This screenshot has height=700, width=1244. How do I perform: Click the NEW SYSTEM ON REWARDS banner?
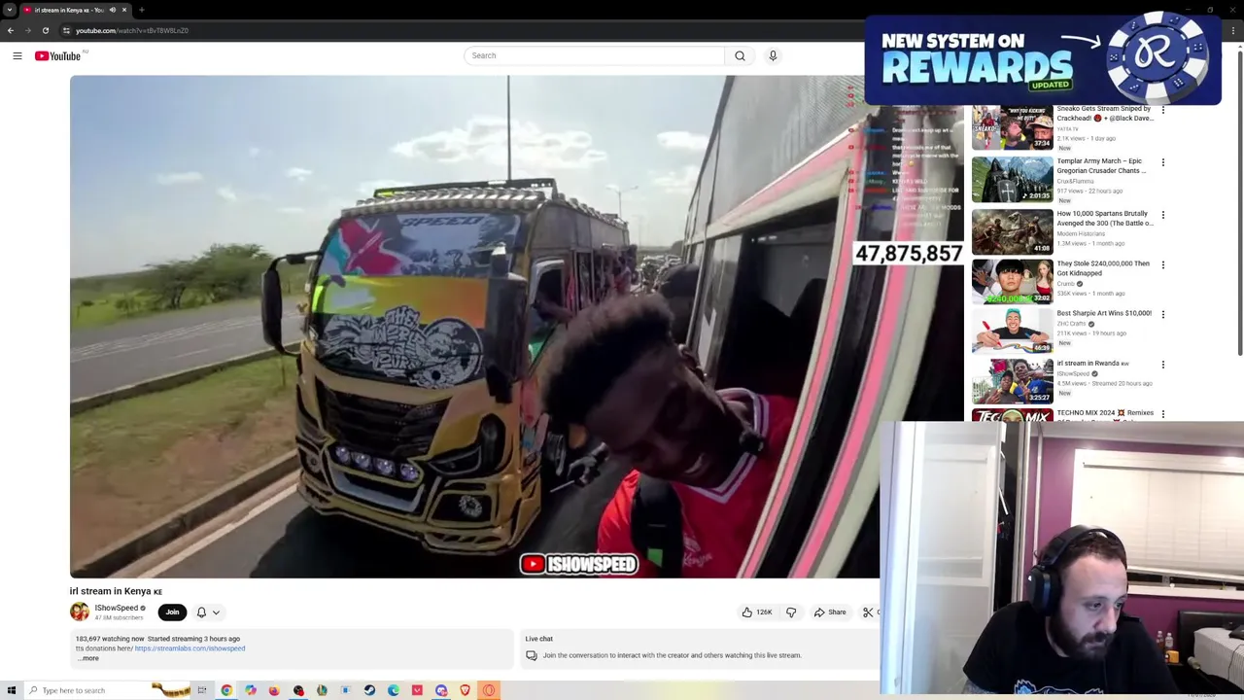click(1043, 58)
